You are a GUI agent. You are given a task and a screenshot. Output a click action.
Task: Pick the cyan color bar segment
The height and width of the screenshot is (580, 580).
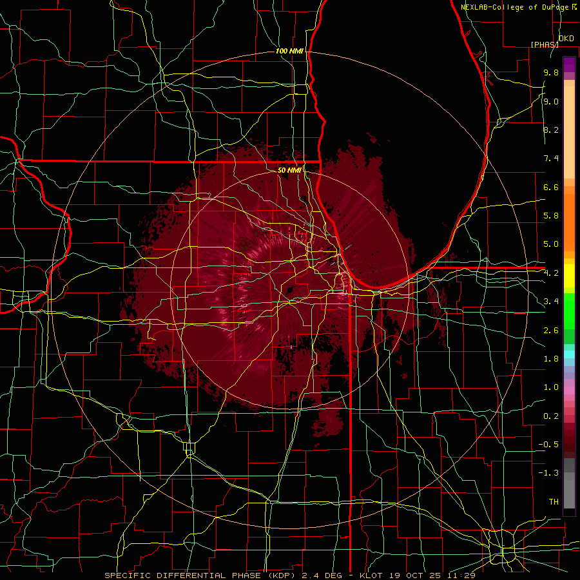(569, 354)
